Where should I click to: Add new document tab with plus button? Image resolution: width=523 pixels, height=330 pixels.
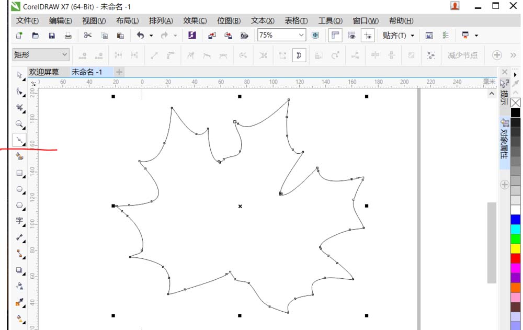coord(119,72)
